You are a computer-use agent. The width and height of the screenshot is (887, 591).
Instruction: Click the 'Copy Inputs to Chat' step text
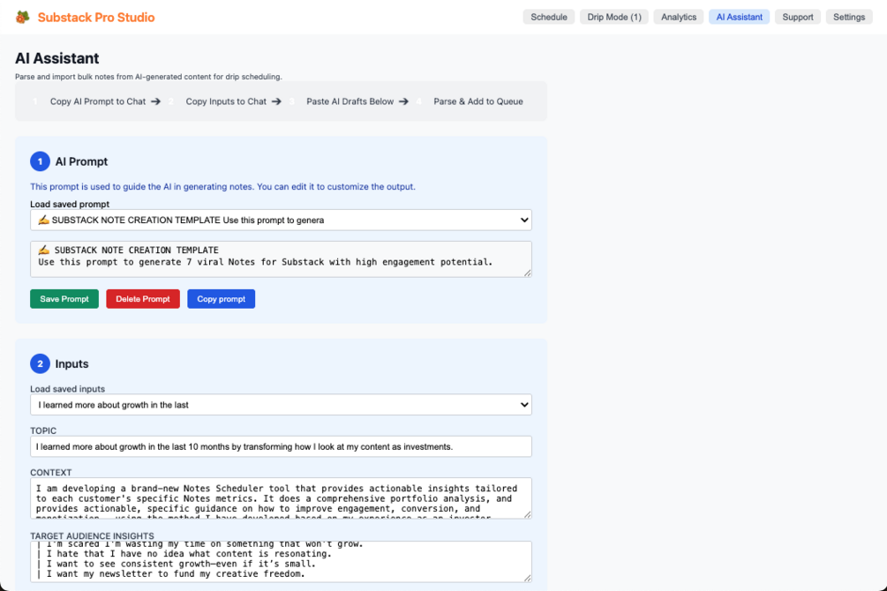pos(226,101)
